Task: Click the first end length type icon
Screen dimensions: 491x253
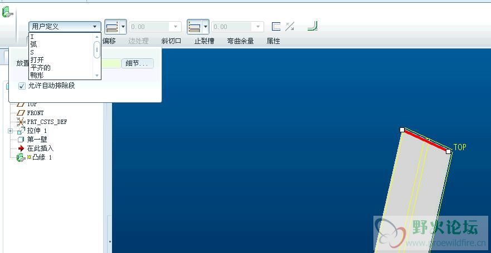Action: point(111,27)
